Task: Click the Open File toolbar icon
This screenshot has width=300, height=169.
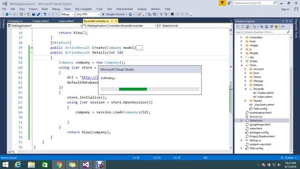Action: coord(29,15)
